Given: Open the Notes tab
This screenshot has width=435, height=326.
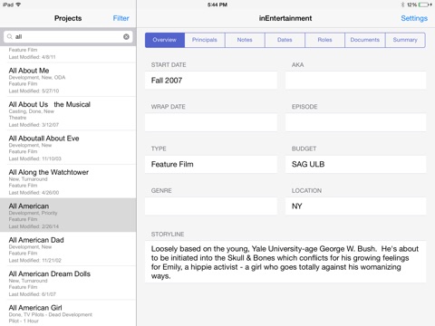Looking at the screenshot, I should click(x=245, y=40).
